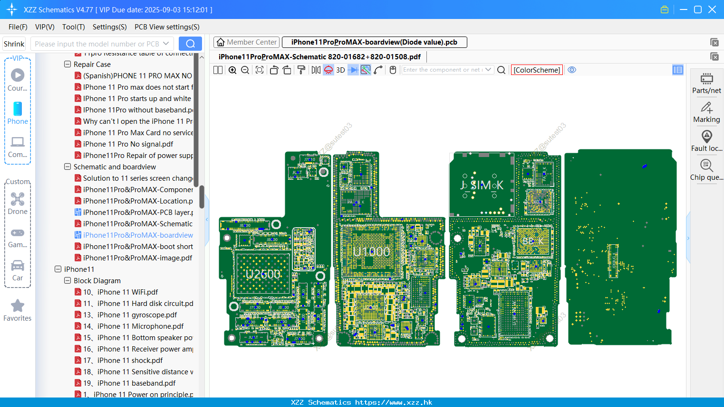724x407 pixels.
Task: Expand the right side panel arrow
Action: click(688, 238)
